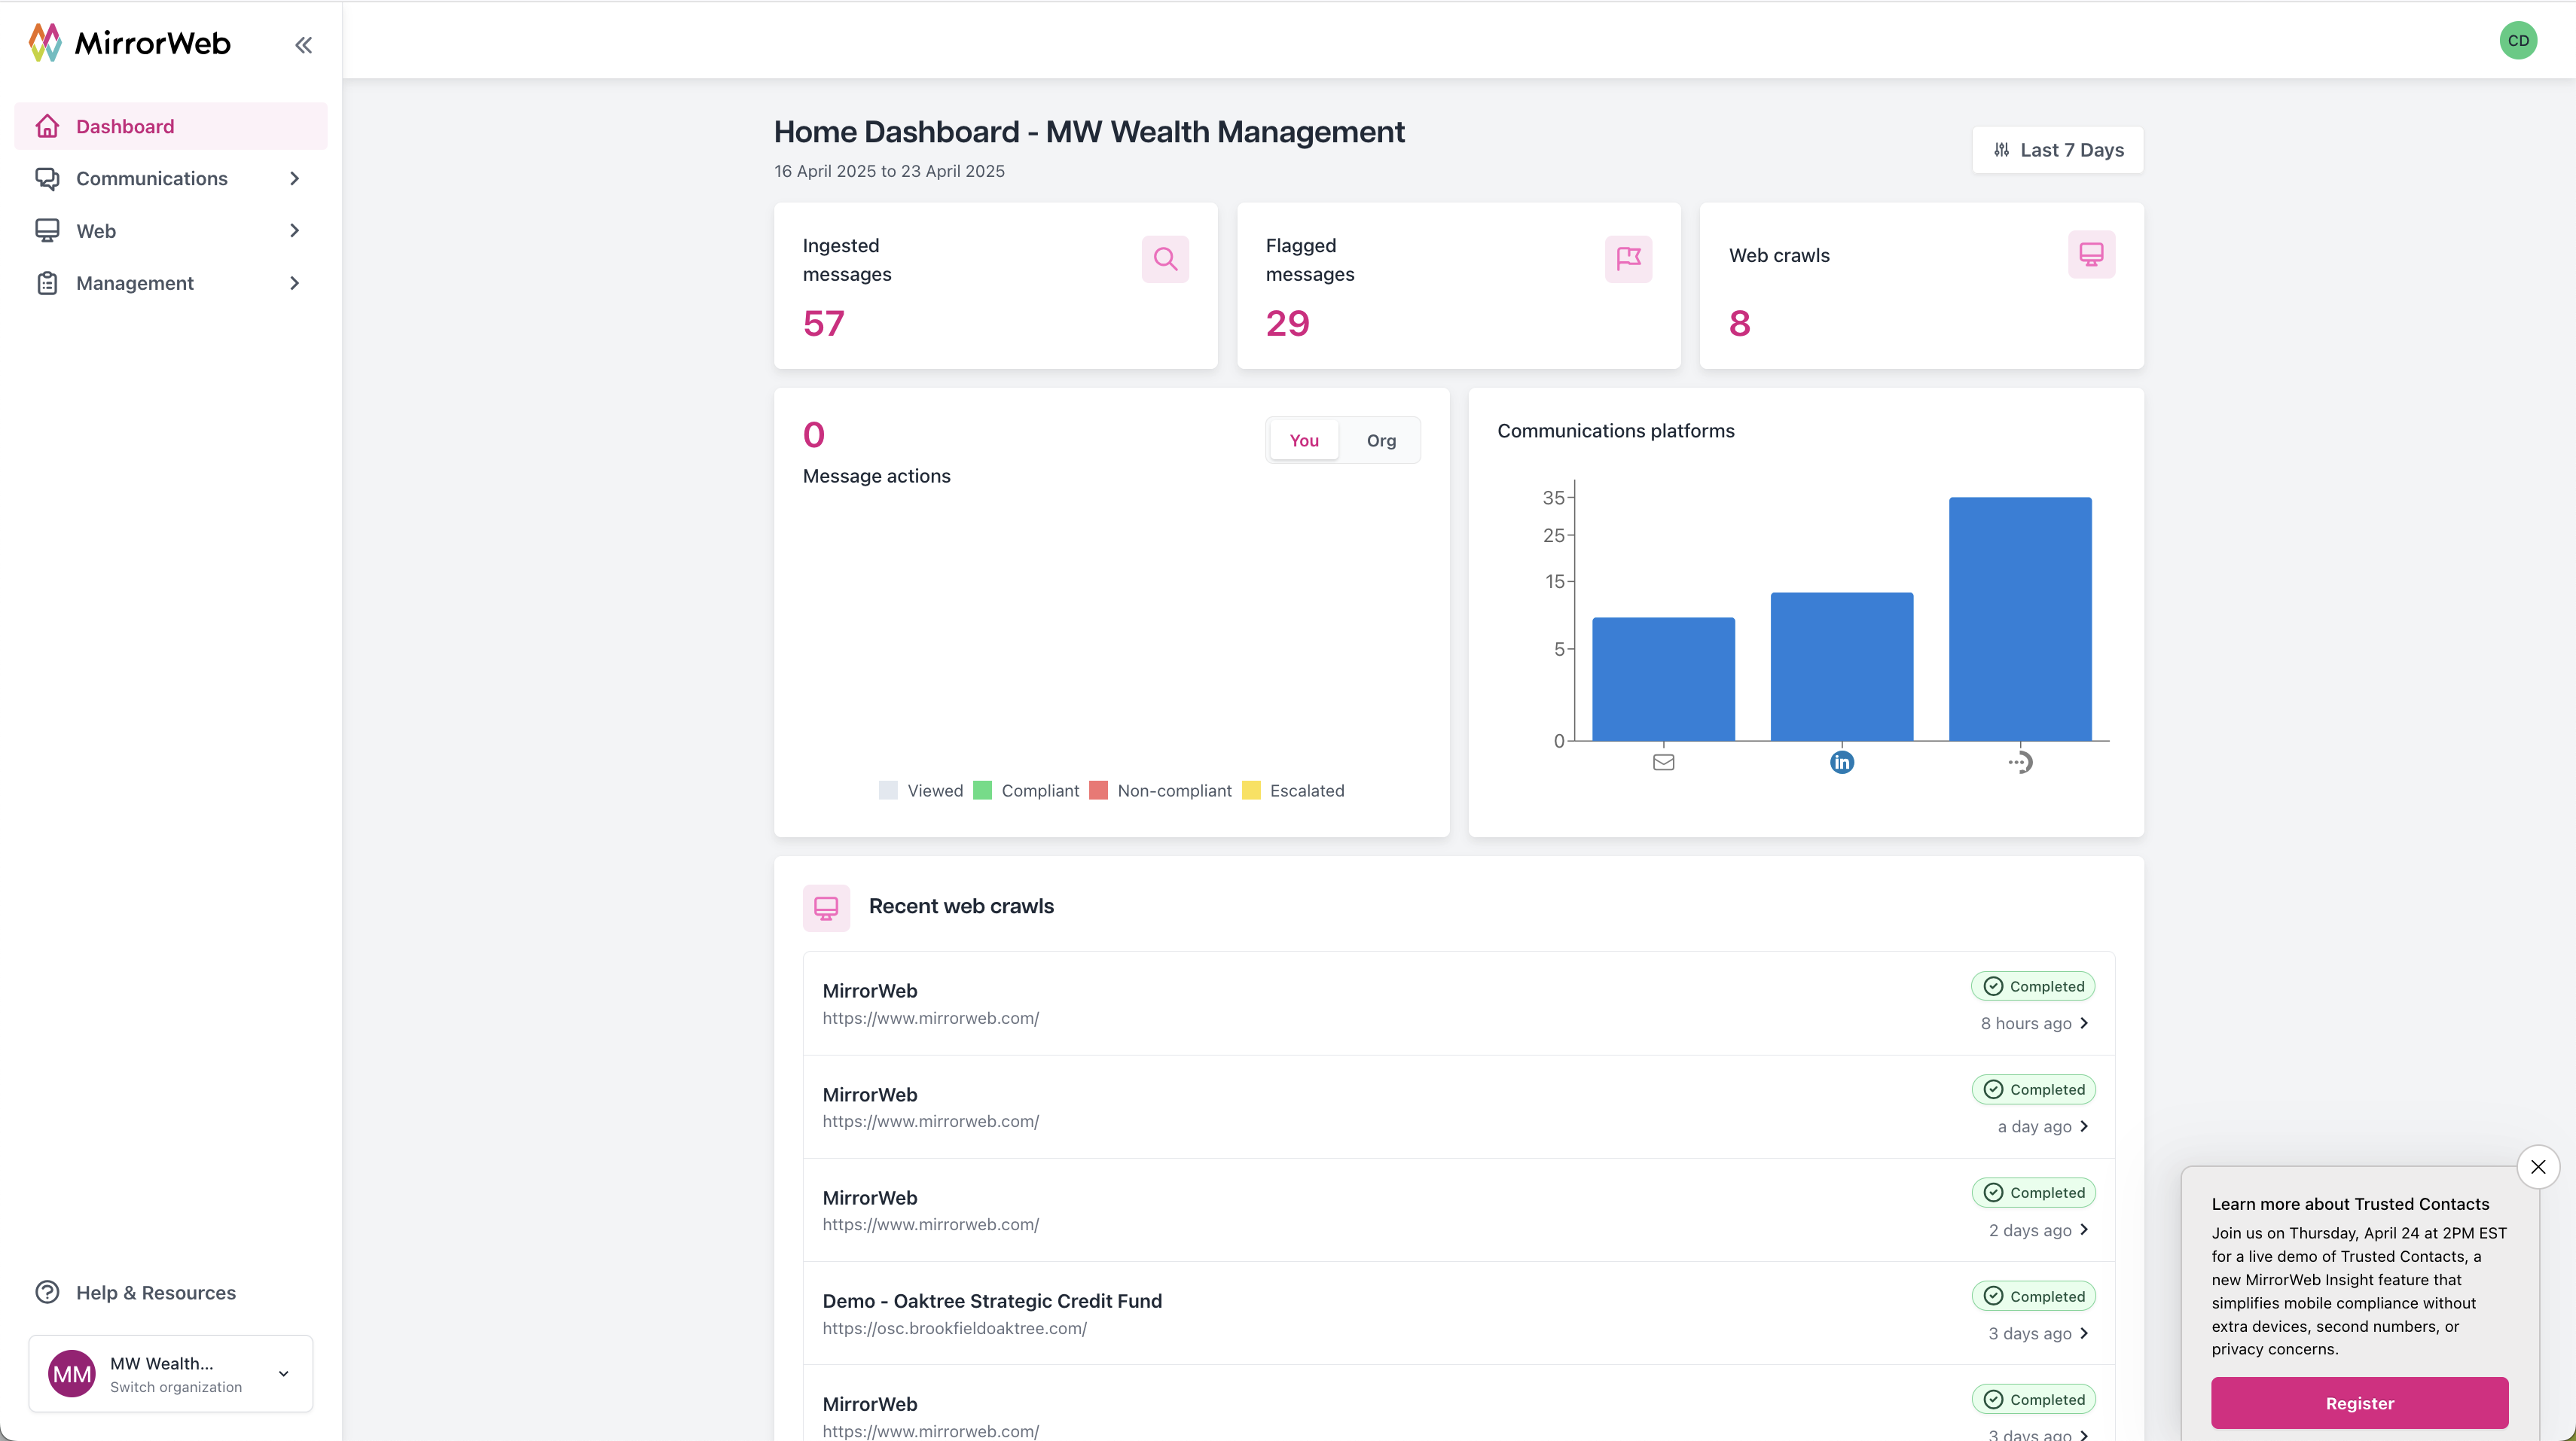Go to Dashboard in sidebar
Viewport: 2576px width, 1441px height.
[171, 126]
